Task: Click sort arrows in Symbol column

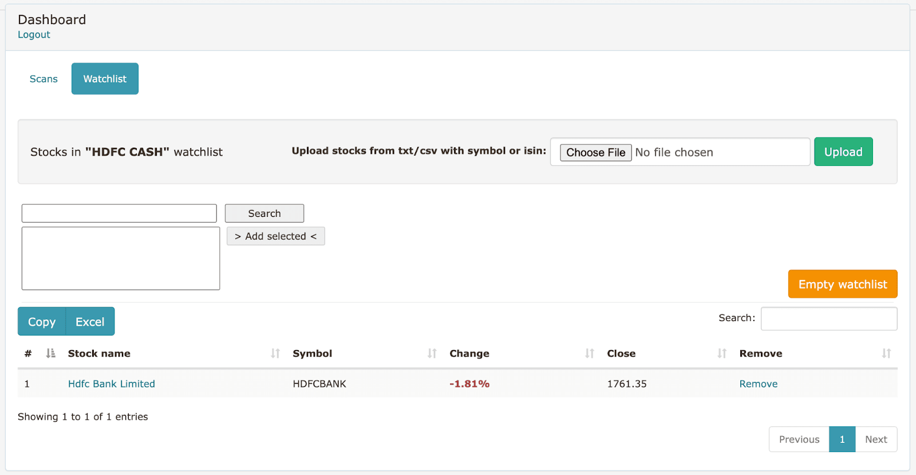Action: 432,354
